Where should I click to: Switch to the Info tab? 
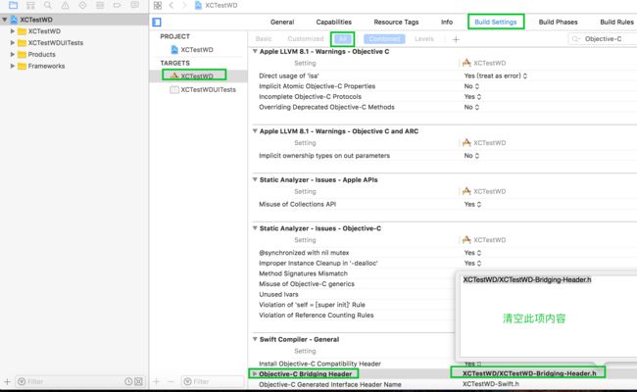pyautogui.click(x=447, y=22)
